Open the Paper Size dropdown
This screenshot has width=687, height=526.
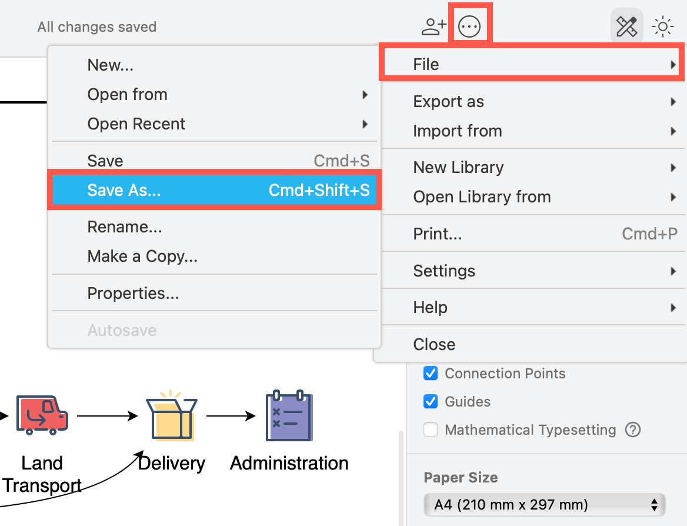(x=544, y=505)
